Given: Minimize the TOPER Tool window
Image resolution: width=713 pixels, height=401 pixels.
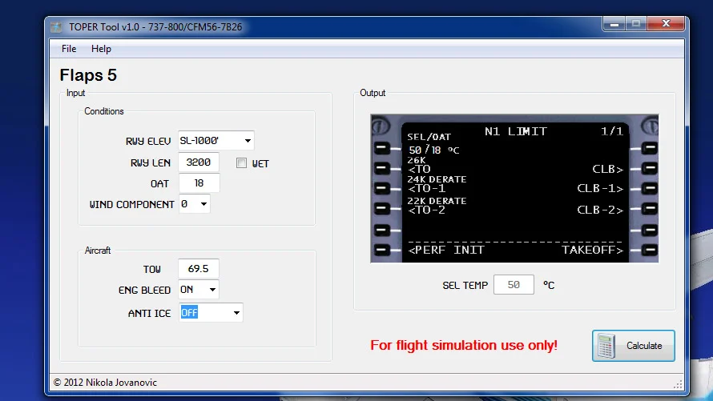Looking at the screenshot, I should (614, 24).
